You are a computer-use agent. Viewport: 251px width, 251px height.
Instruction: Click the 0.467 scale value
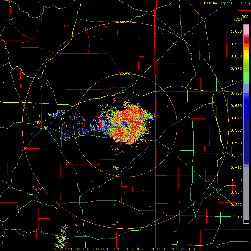(236, 155)
